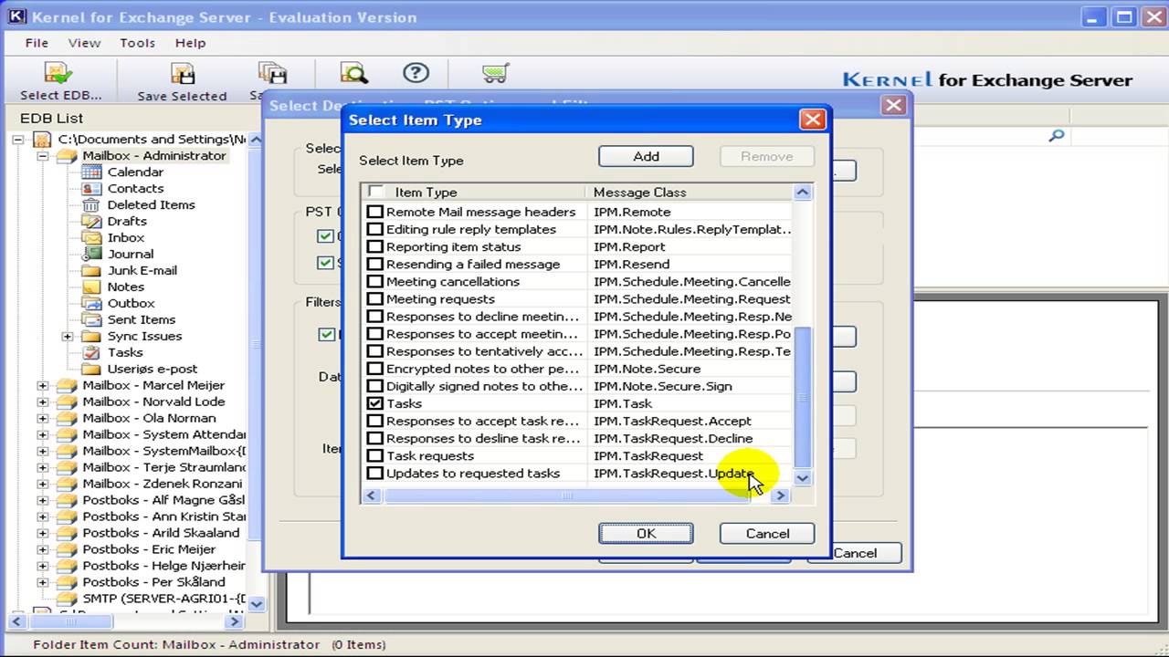Click the EDB List scroll down arrow
This screenshot has height=657, width=1169.
(256, 603)
